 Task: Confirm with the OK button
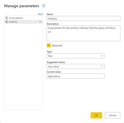tap(96, 115)
